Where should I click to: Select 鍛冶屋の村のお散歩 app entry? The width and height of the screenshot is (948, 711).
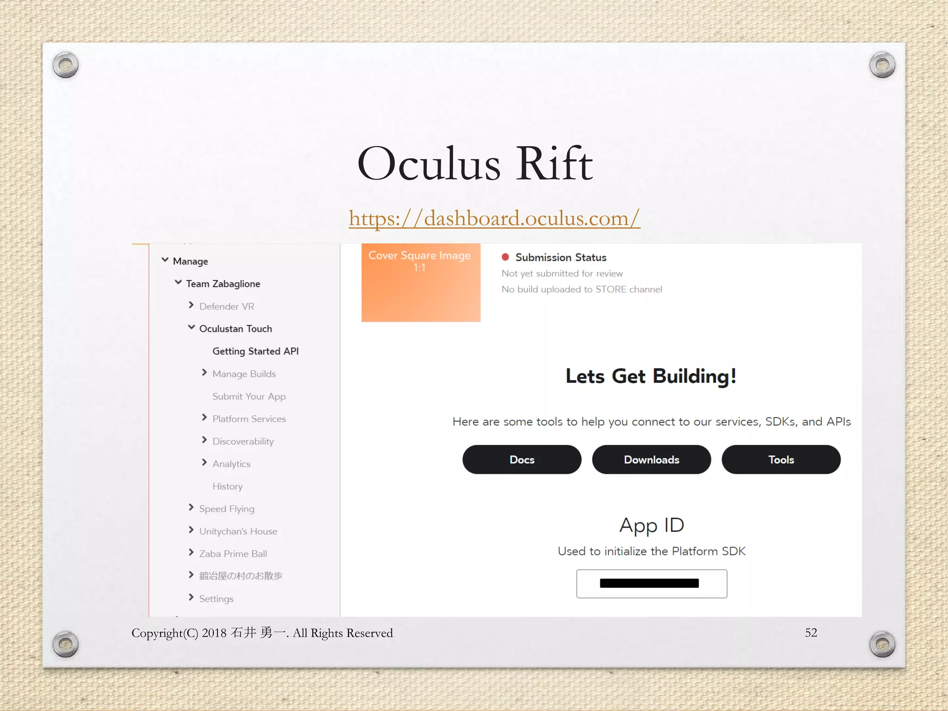click(x=241, y=576)
